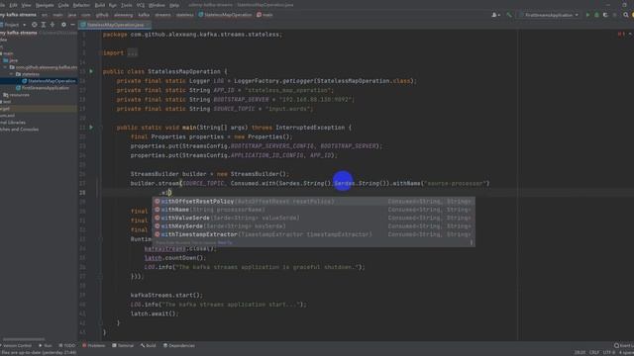Open the View menu
This screenshot has width=634, height=356.
[27, 5]
